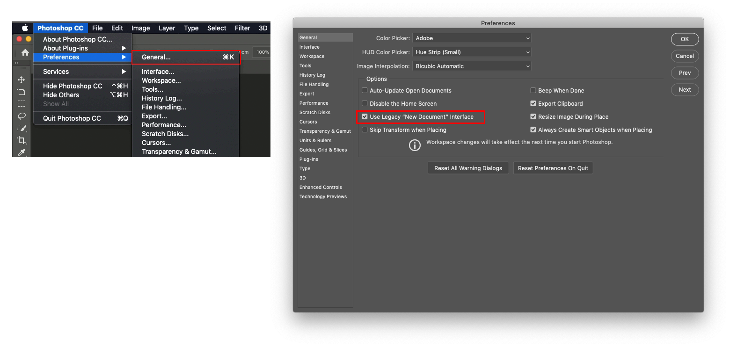Choose Transparency & Gamut from the Preferences menu

tap(179, 152)
